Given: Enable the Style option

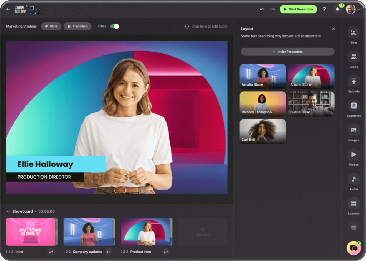Looking at the screenshot, I should click(x=51, y=26).
